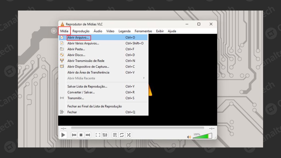
Task: Toggle loop repeat mode
Action: (122, 135)
